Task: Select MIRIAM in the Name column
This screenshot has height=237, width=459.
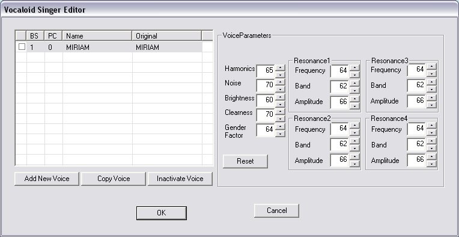Action: point(78,48)
